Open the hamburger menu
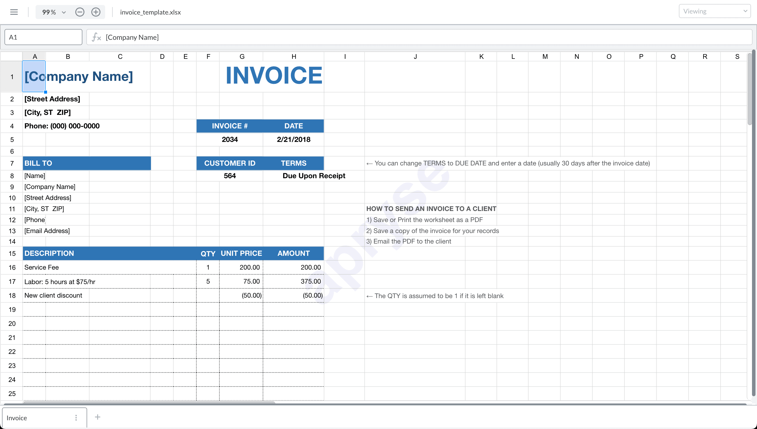The width and height of the screenshot is (757, 429). 14,12
